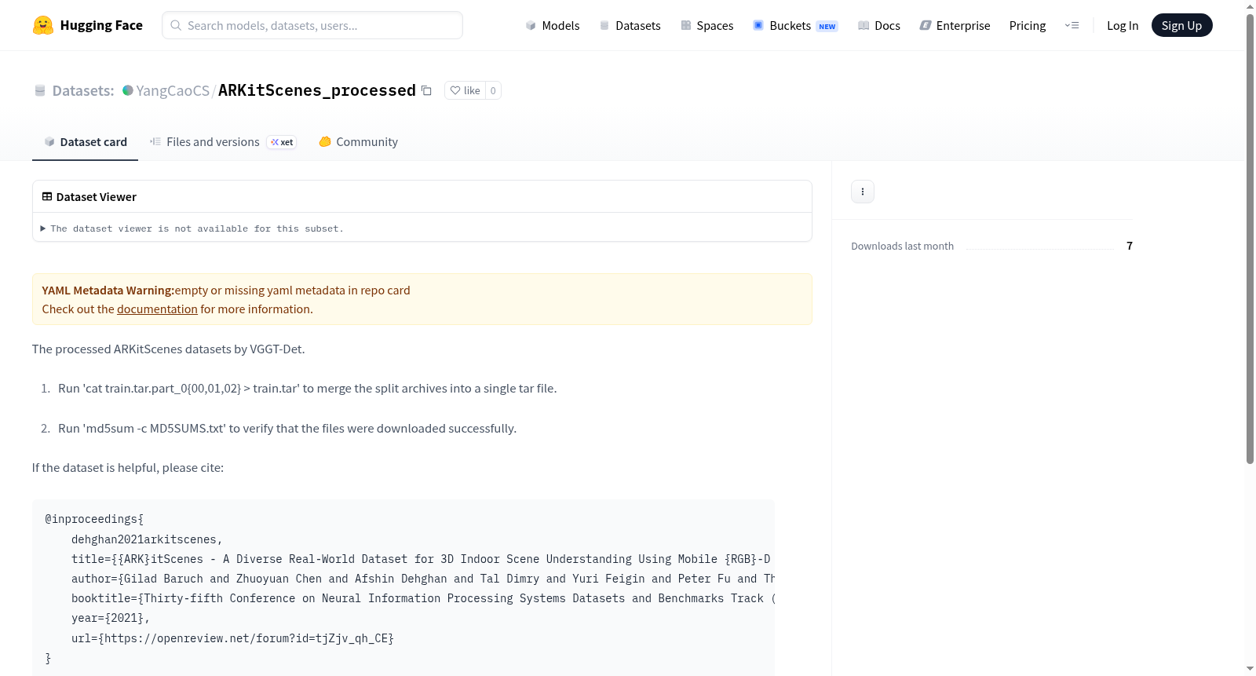Click the YAML Metadata Warning text
The width and height of the screenshot is (1256, 676).
coord(108,290)
